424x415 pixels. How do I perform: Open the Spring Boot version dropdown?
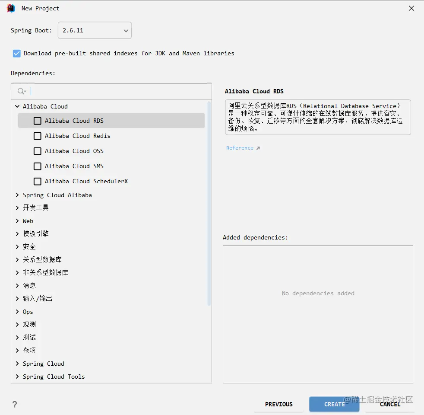125,30
